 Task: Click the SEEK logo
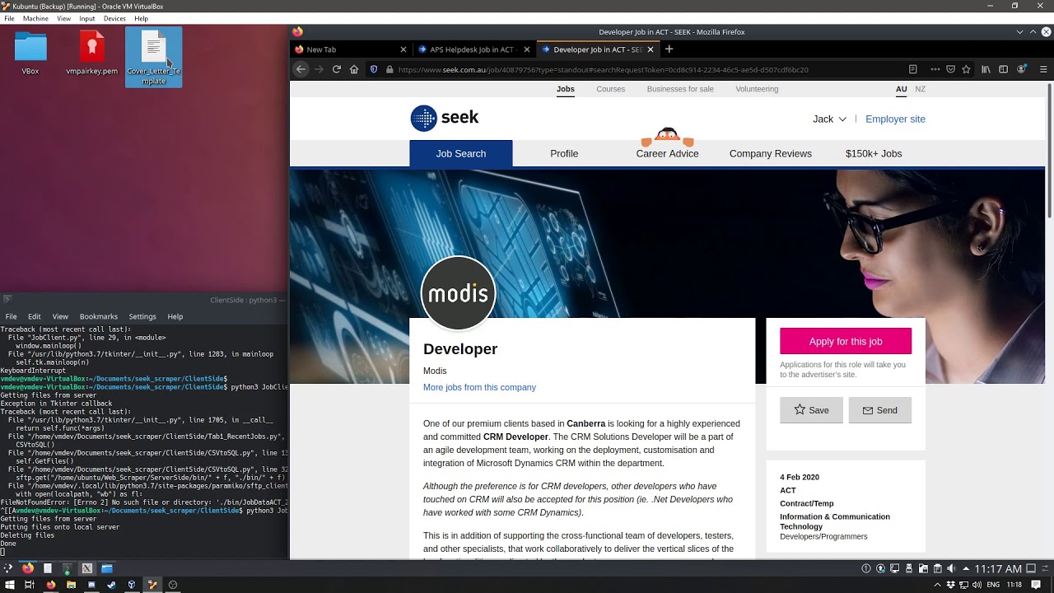[445, 118]
